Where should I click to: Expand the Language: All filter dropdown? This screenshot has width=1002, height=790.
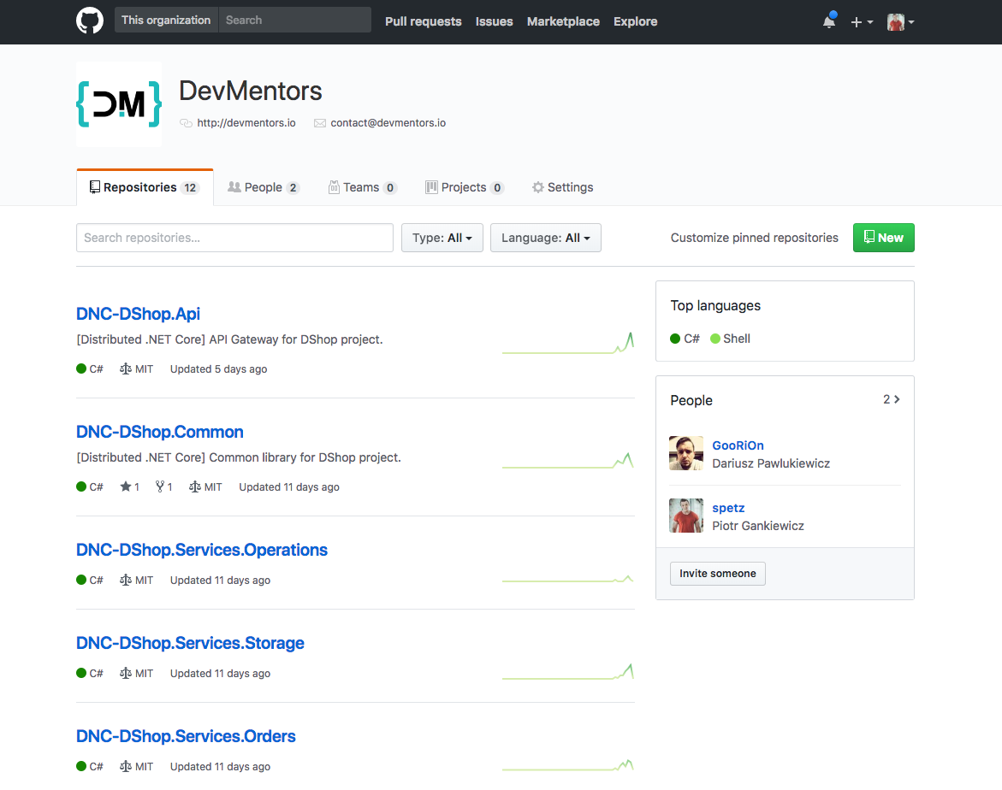click(546, 238)
